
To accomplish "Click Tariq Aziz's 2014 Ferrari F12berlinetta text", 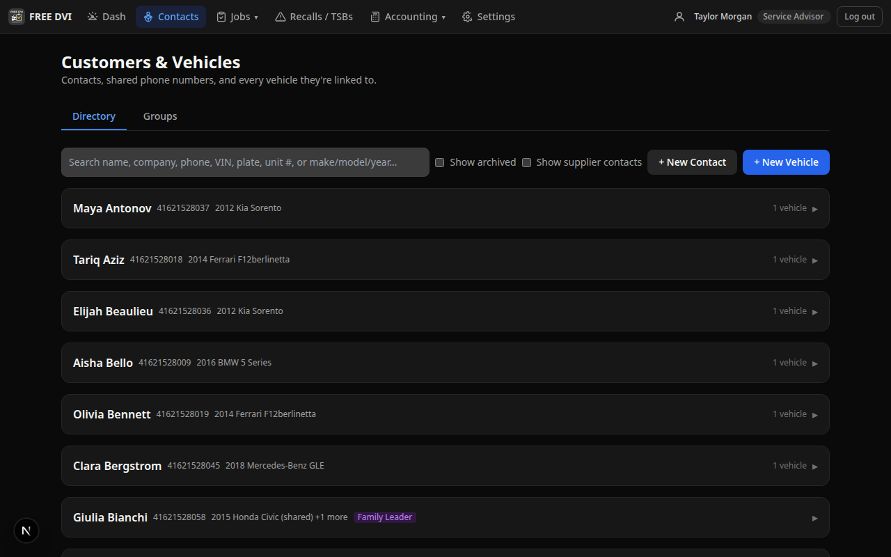I will coord(239,260).
